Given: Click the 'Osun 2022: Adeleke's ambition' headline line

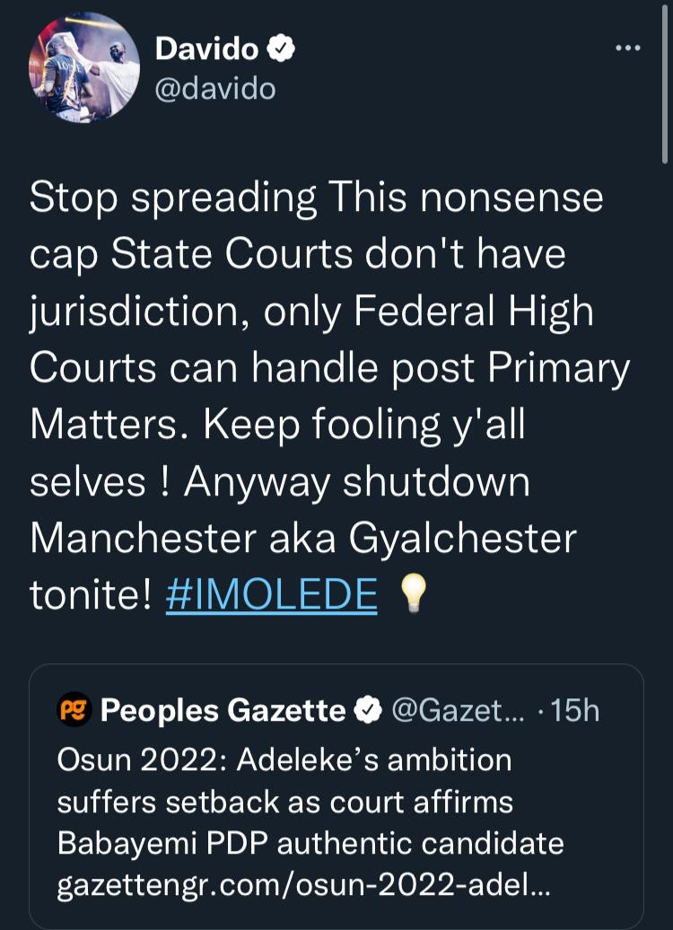Looking at the screenshot, I should tap(284, 759).
